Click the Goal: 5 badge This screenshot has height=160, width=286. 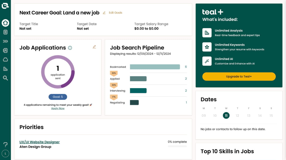[58, 97]
